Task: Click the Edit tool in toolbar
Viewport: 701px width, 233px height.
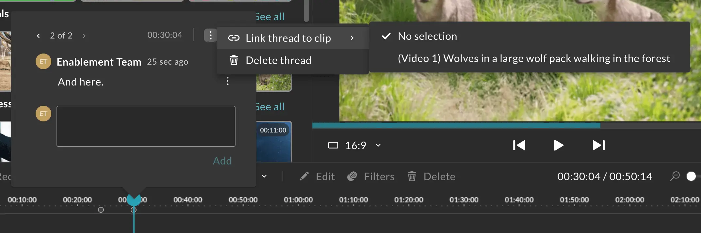Action: [317, 177]
